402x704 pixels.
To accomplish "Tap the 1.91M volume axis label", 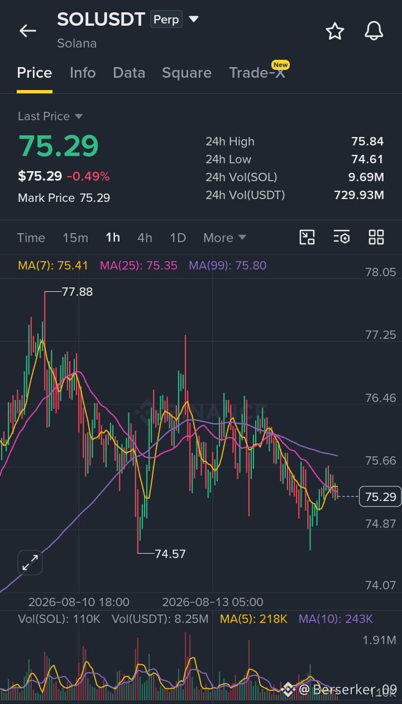I will tap(380, 640).
